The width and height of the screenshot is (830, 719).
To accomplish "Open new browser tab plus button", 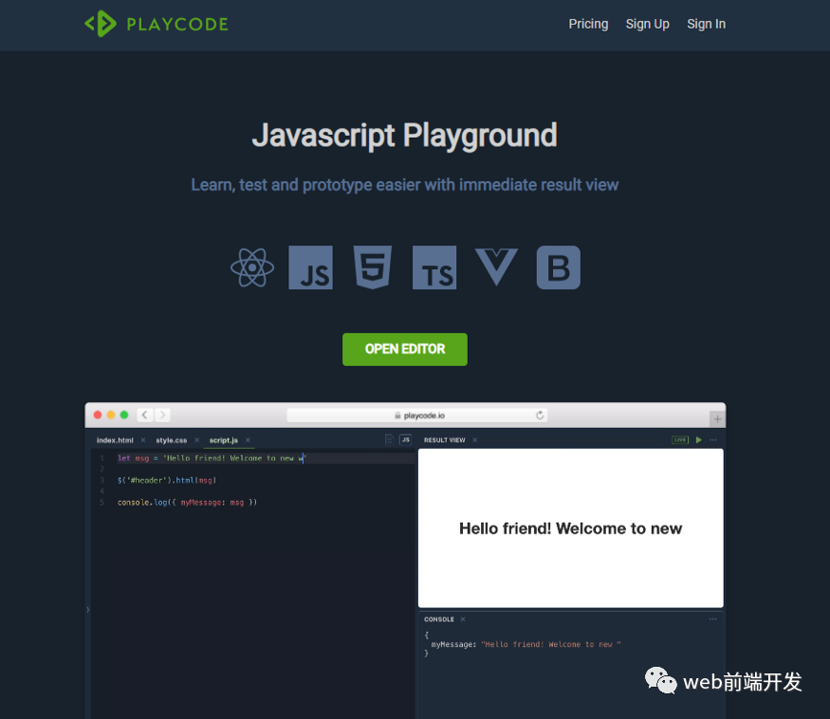I will click(717, 419).
